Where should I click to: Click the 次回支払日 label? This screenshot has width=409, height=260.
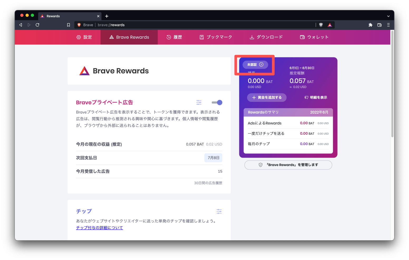click(x=86, y=158)
